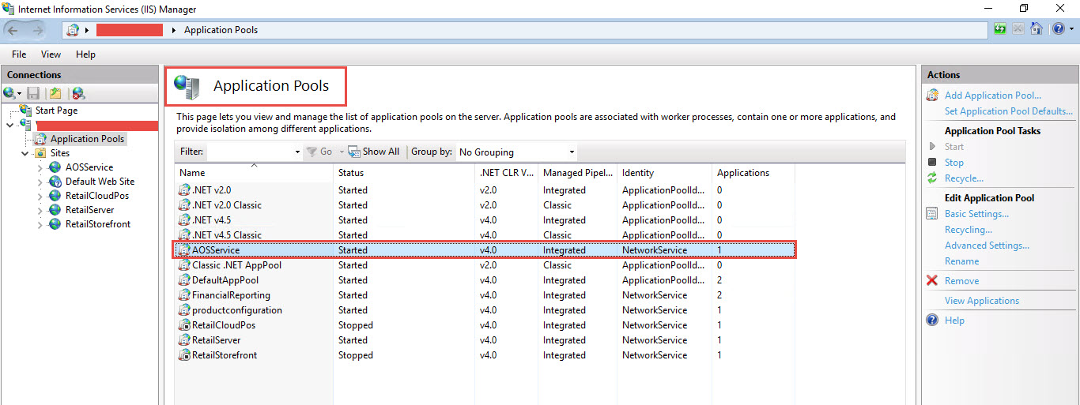Click View Applications link

pyautogui.click(x=982, y=301)
